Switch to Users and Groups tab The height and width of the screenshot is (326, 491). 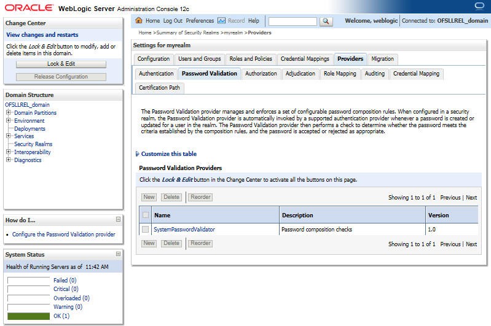pyautogui.click(x=200, y=59)
